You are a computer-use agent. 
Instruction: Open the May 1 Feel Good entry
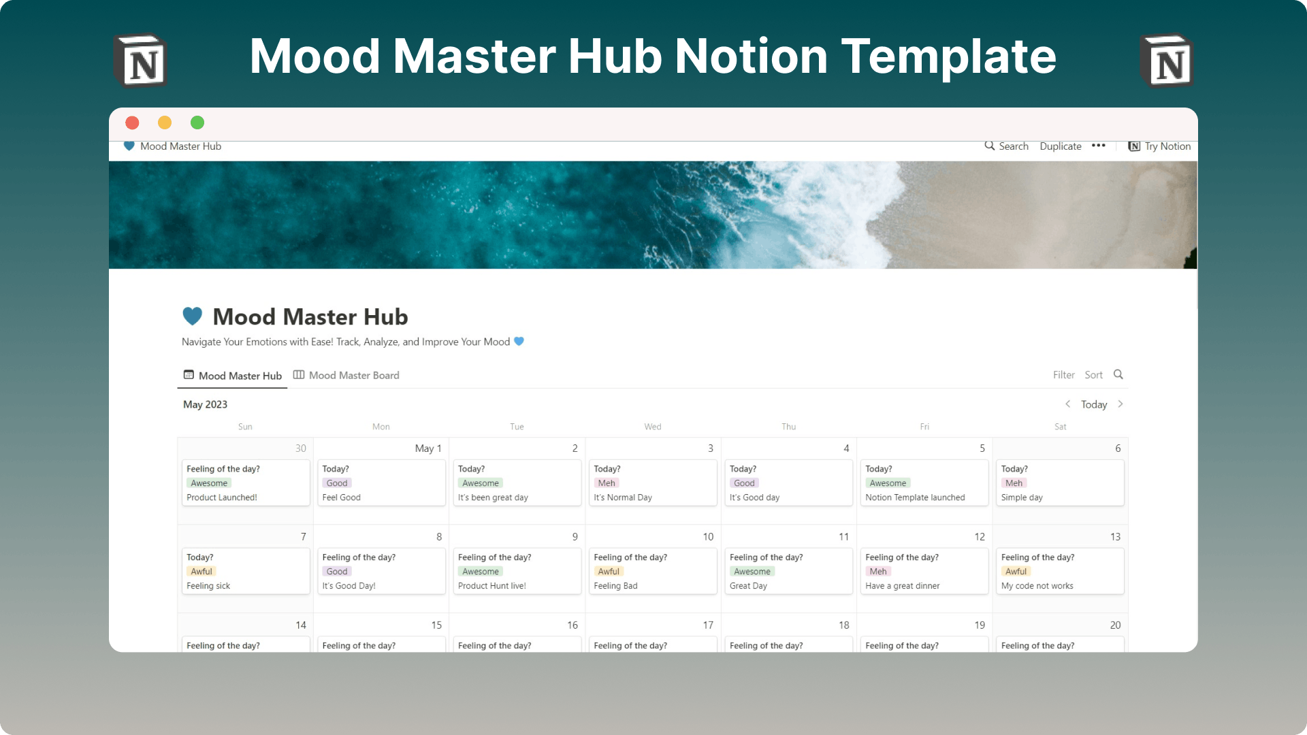(x=381, y=483)
